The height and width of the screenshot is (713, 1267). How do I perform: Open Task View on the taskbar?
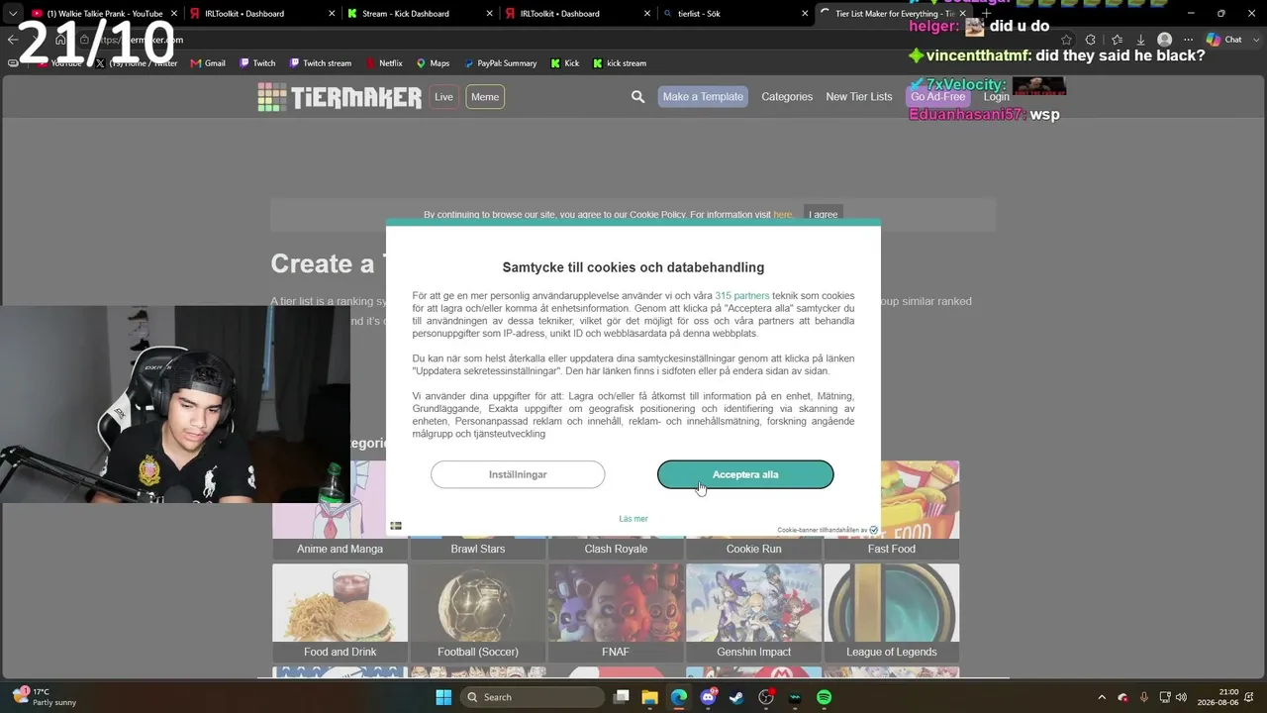tap(622, 697)
